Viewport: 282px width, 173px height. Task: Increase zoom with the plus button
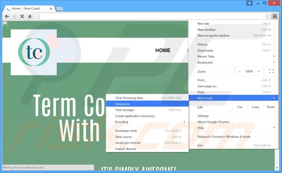(x=259, y=71)
